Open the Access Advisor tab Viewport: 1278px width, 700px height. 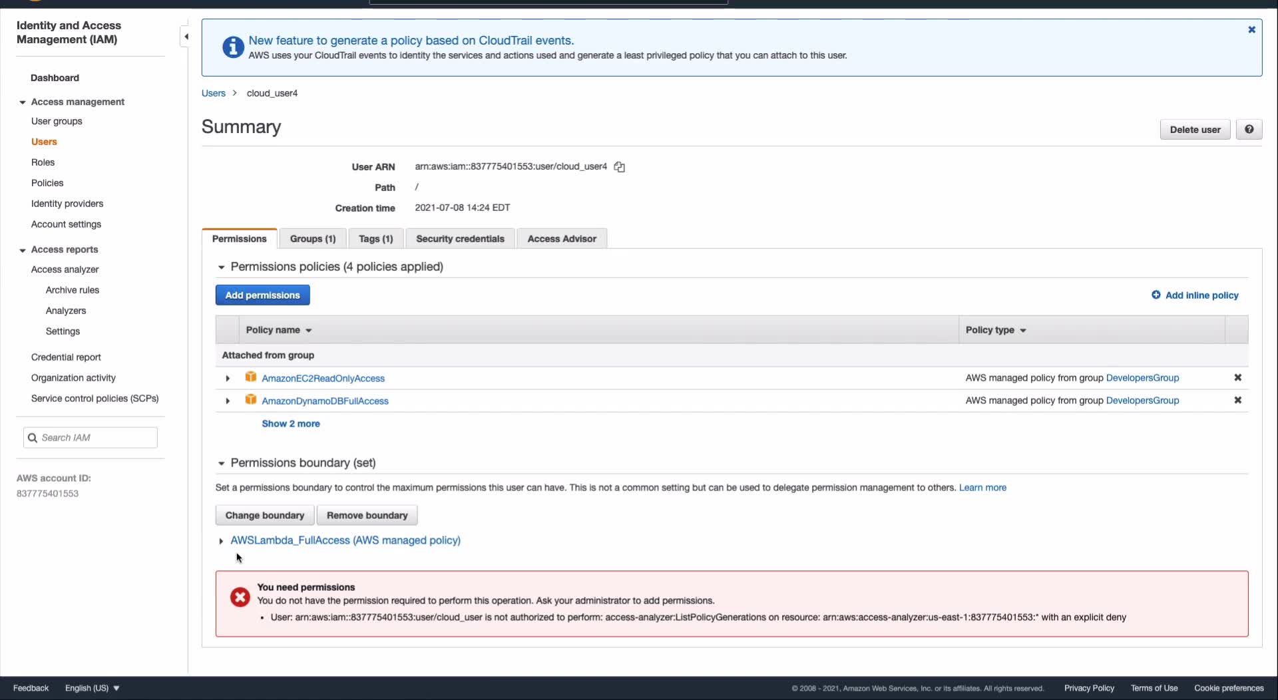[562, 239]
